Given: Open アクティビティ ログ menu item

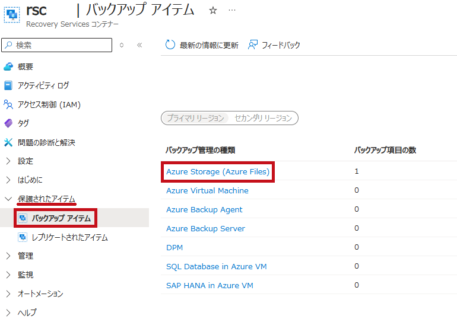Looking at the screenshot, I should click(x=43, y=85).
